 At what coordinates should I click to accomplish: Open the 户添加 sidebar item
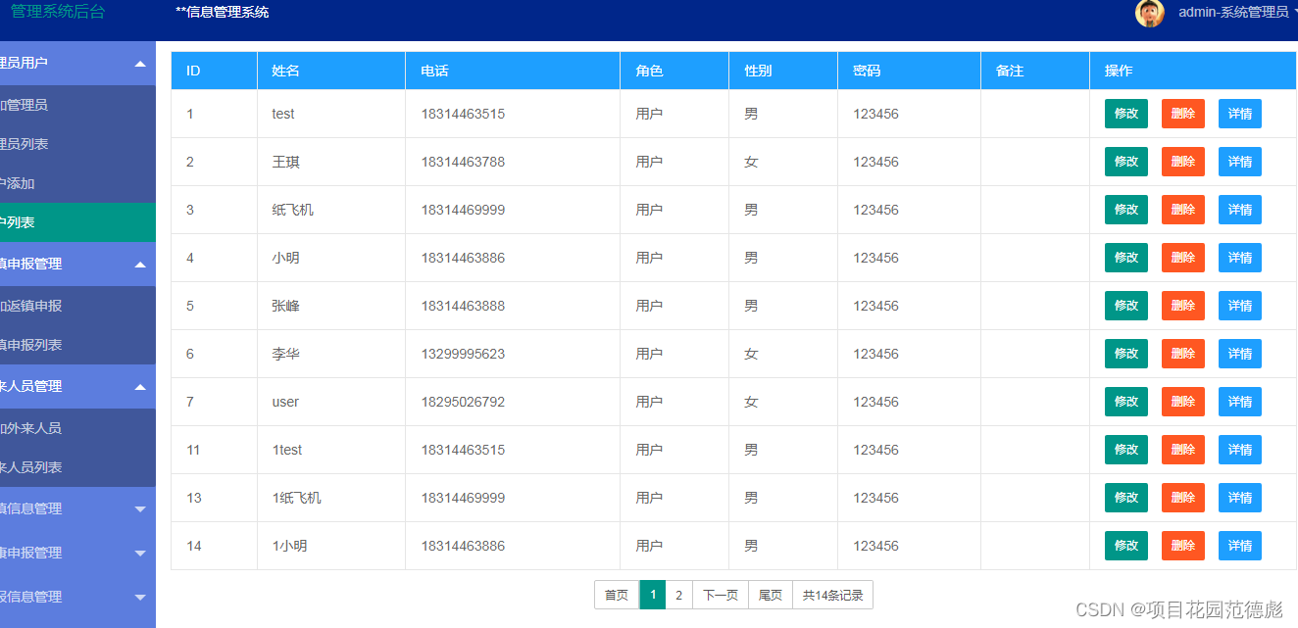pos(77,183)
